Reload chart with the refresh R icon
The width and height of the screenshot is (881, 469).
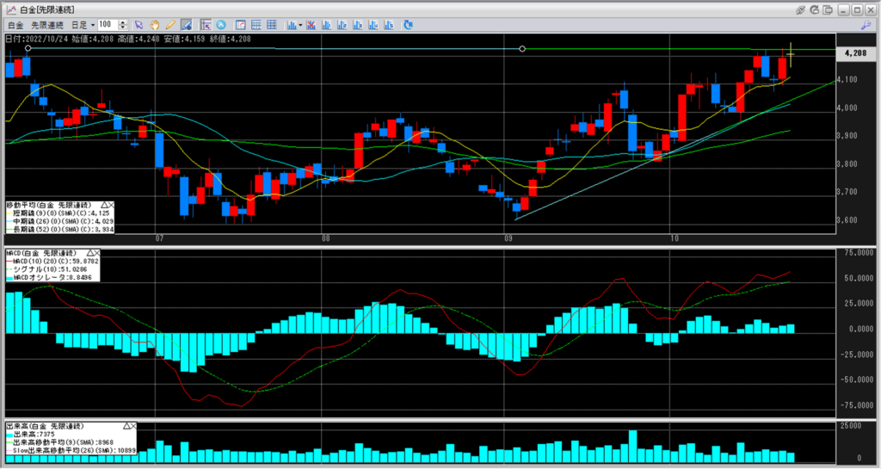point(408,25)
